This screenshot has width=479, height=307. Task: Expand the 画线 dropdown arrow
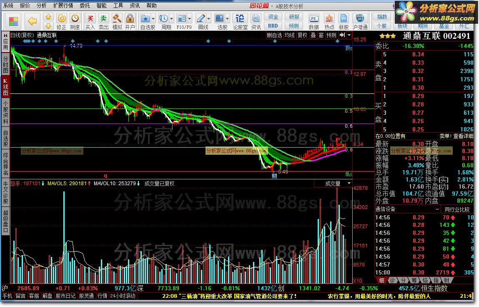[x=209, y=19]
